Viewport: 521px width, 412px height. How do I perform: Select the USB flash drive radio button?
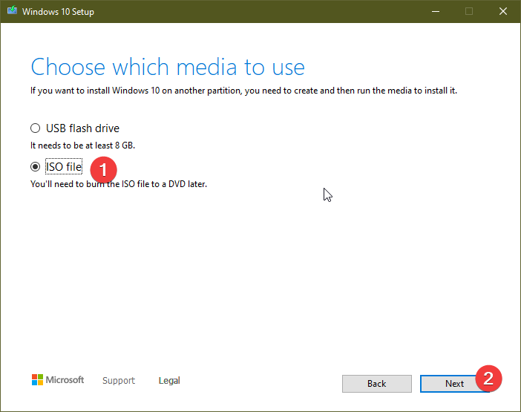[35, 128]
